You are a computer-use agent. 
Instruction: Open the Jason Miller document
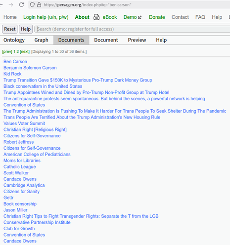[x=15, y=210]
